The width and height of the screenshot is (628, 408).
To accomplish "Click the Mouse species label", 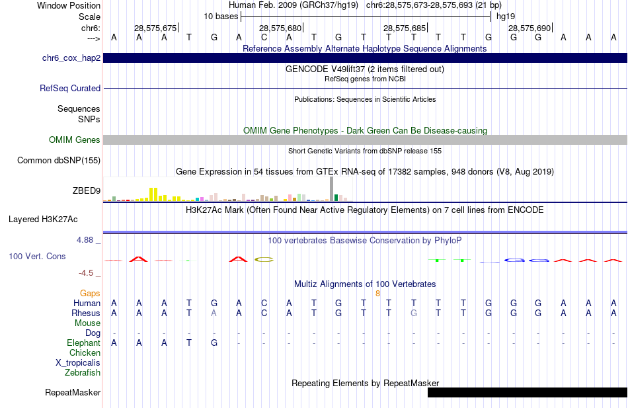I will coord(88,323).
